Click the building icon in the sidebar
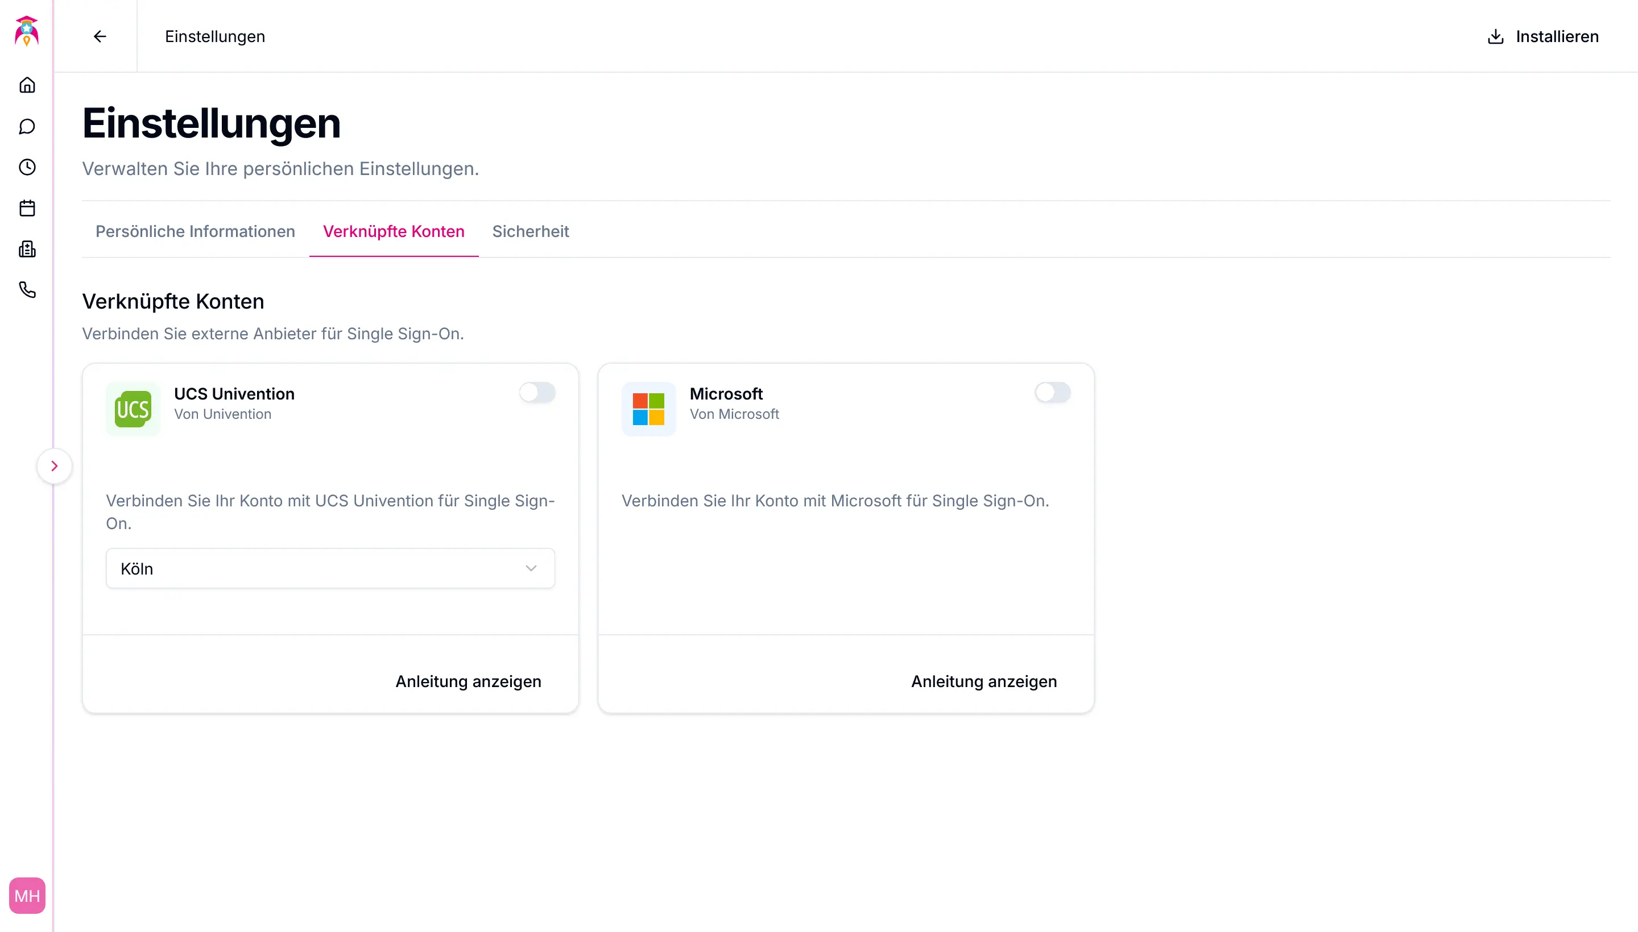 27,249
